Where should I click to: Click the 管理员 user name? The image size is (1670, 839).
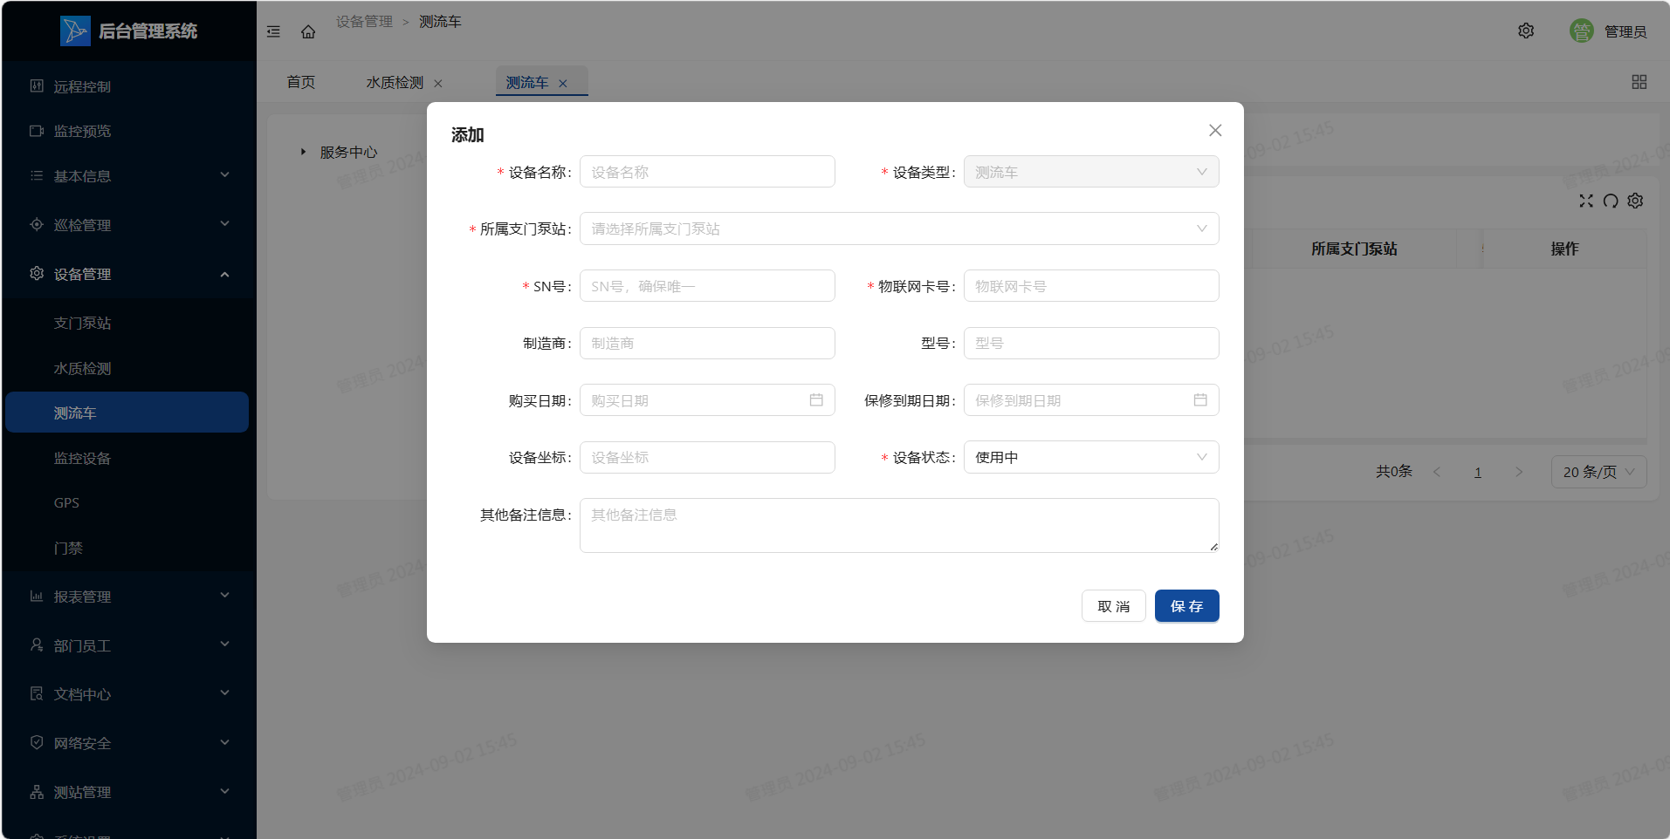click(x=1625, y=31)
